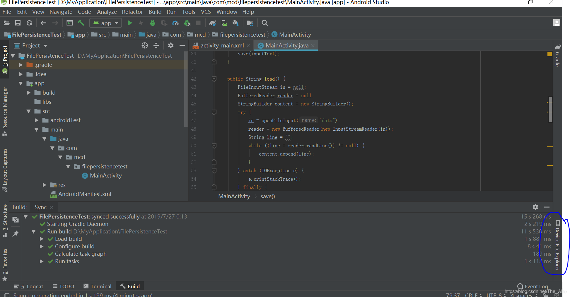570x297 pixels.
Task: Expand the .gradle folder
Action: [21, 65]
